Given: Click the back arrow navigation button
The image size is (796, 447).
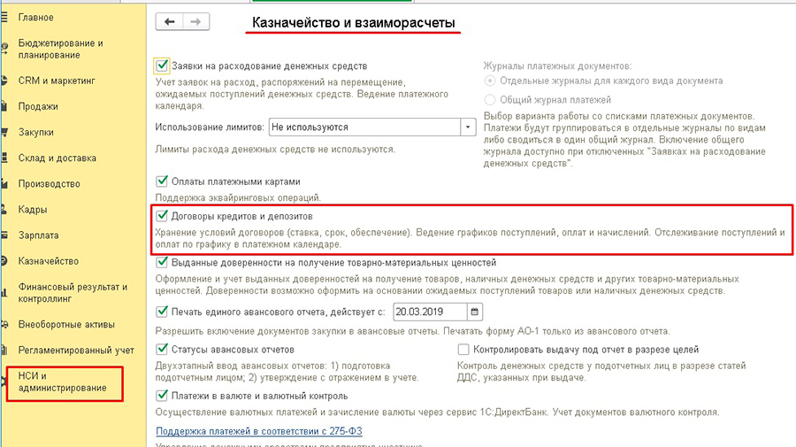Looking at the screenshot, I should pos(169,22).
